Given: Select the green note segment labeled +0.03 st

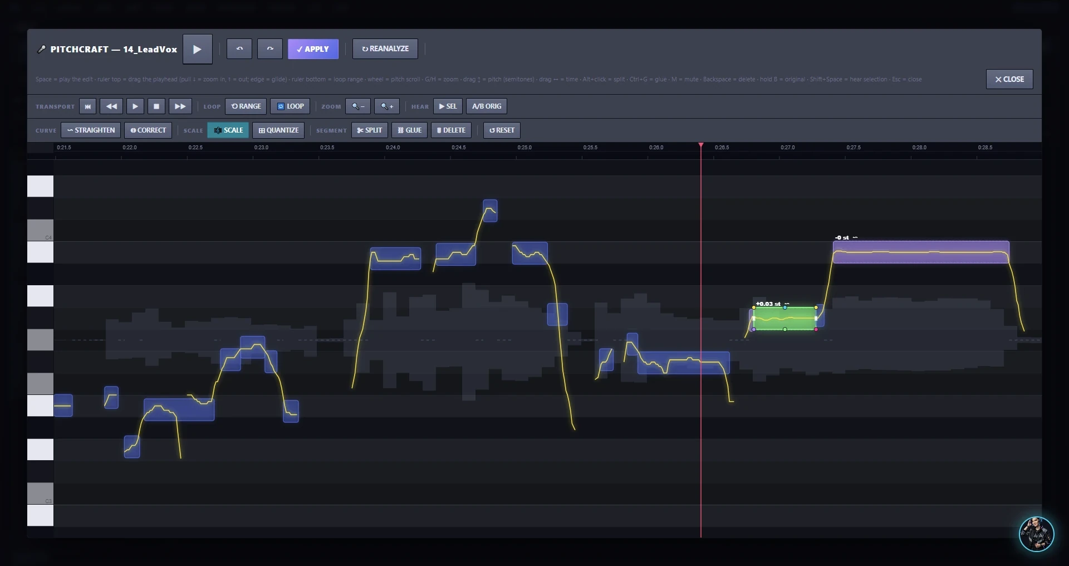Looking at the screenshot, I should 784,319.
